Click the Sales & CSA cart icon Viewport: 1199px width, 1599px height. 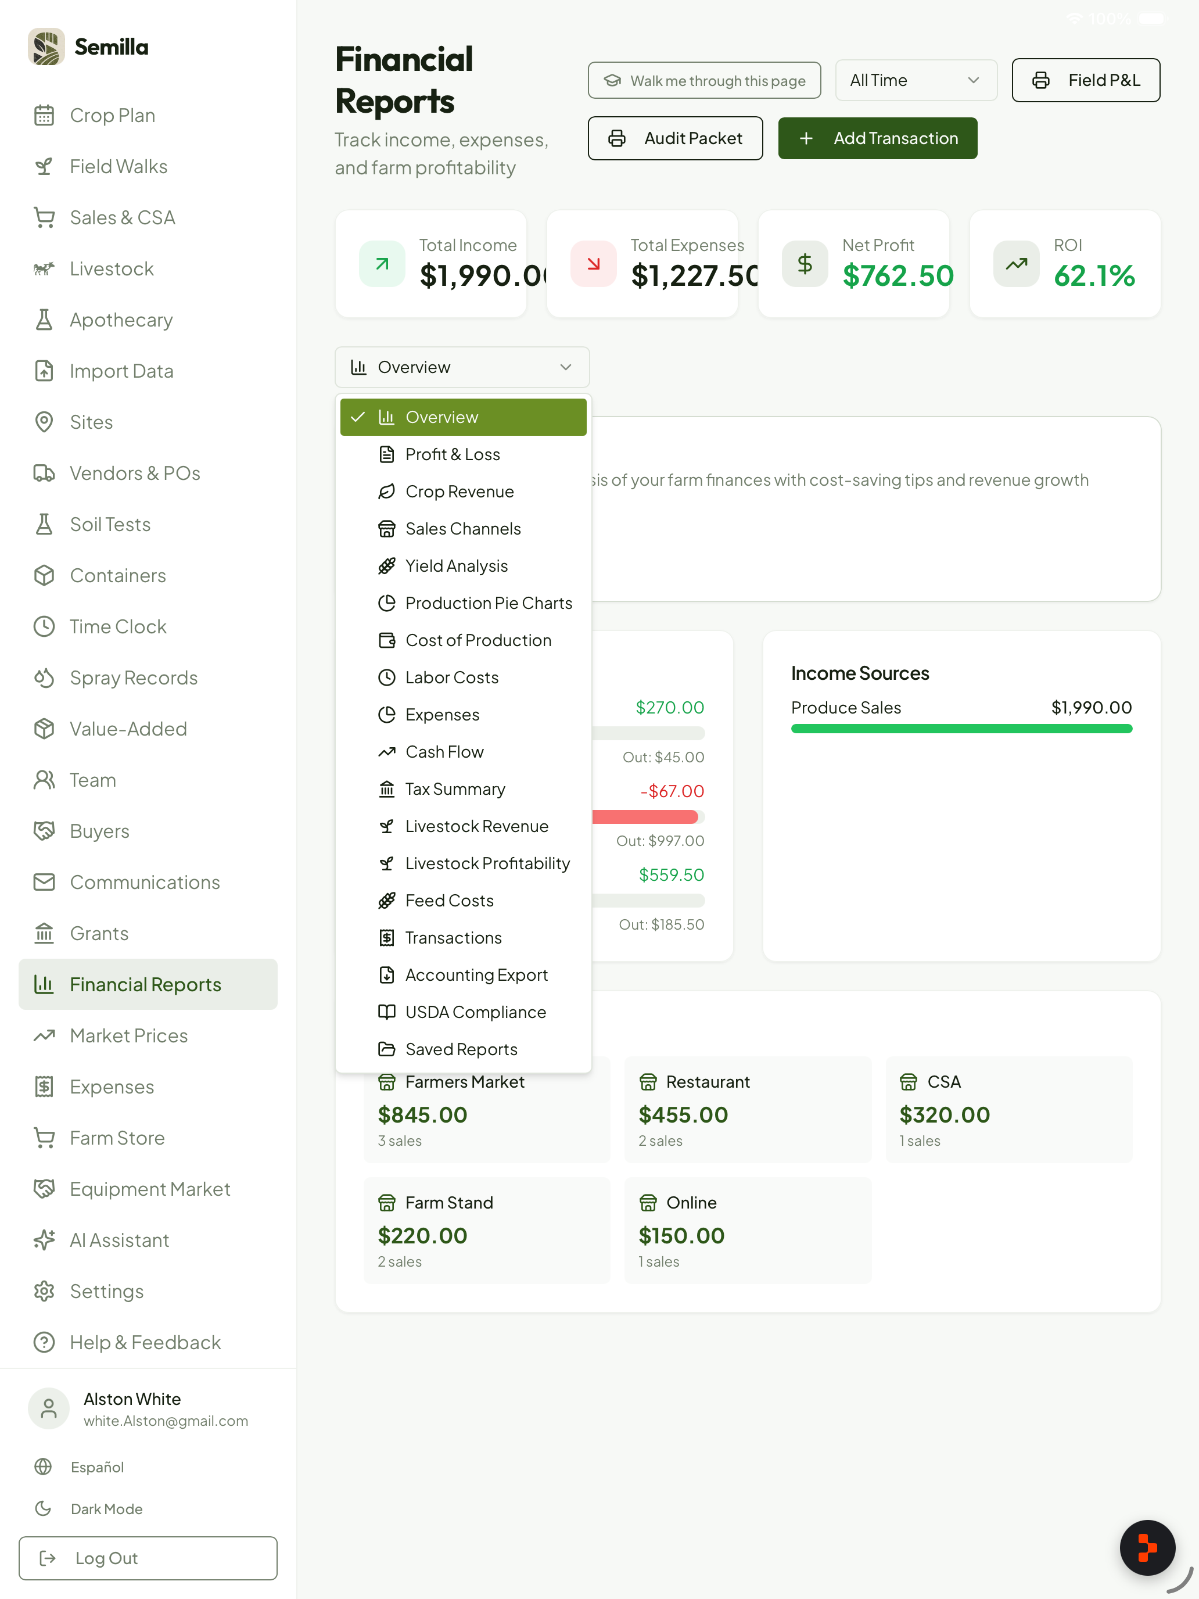pyautogui.click(x=44, y=217)
